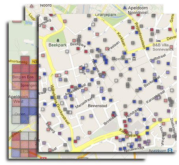Click the Beekpark green tree park icon
Screen dimensions: 179x165
58,40
